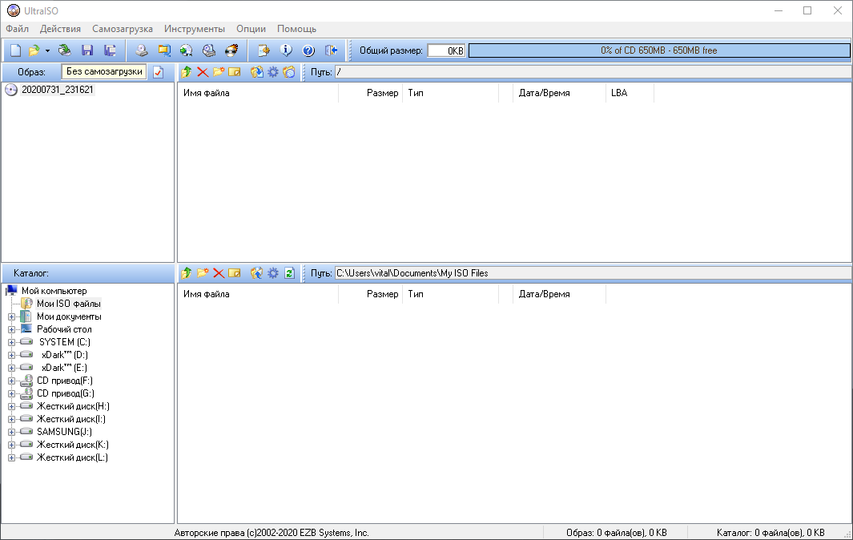
Task: Click last folder icon in image toolbar
Action: pos(289,72)
